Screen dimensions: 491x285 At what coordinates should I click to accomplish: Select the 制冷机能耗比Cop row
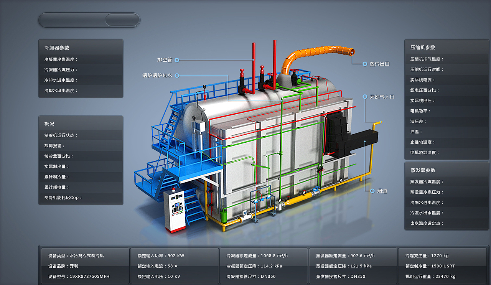(81, 198)
